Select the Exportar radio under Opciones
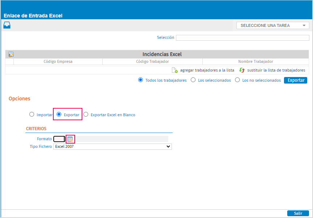This screenshot has height=218, width=313. click(59, 114)
